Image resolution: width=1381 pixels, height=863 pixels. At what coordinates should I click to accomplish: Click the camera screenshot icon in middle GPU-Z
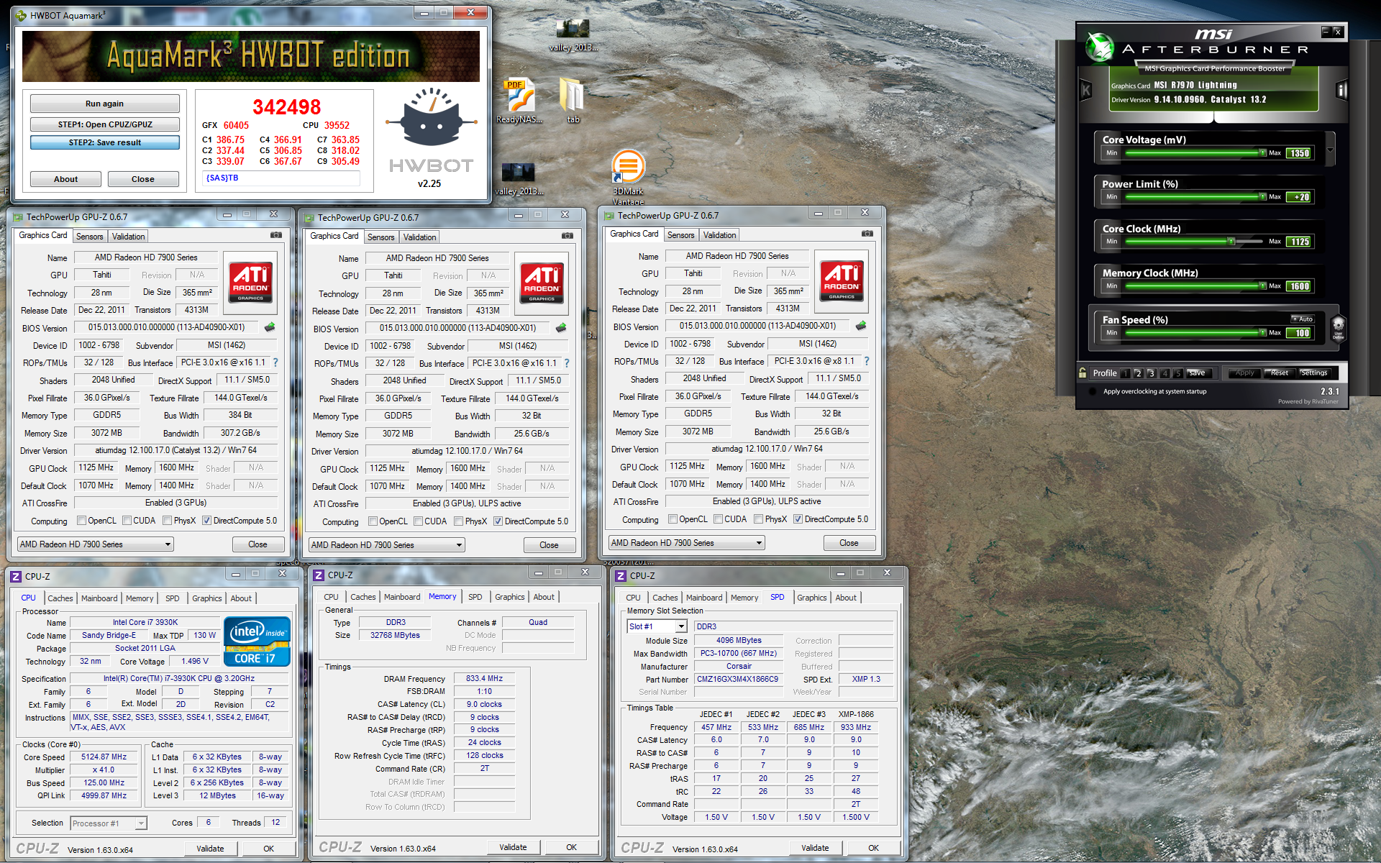(x=567, y=236)
